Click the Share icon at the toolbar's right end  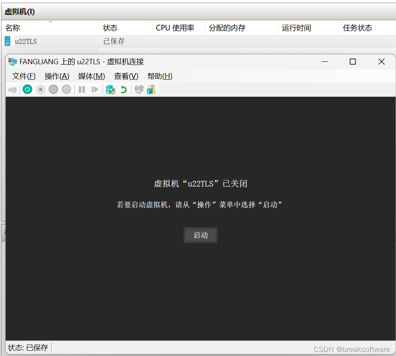(x=151, y=89)
